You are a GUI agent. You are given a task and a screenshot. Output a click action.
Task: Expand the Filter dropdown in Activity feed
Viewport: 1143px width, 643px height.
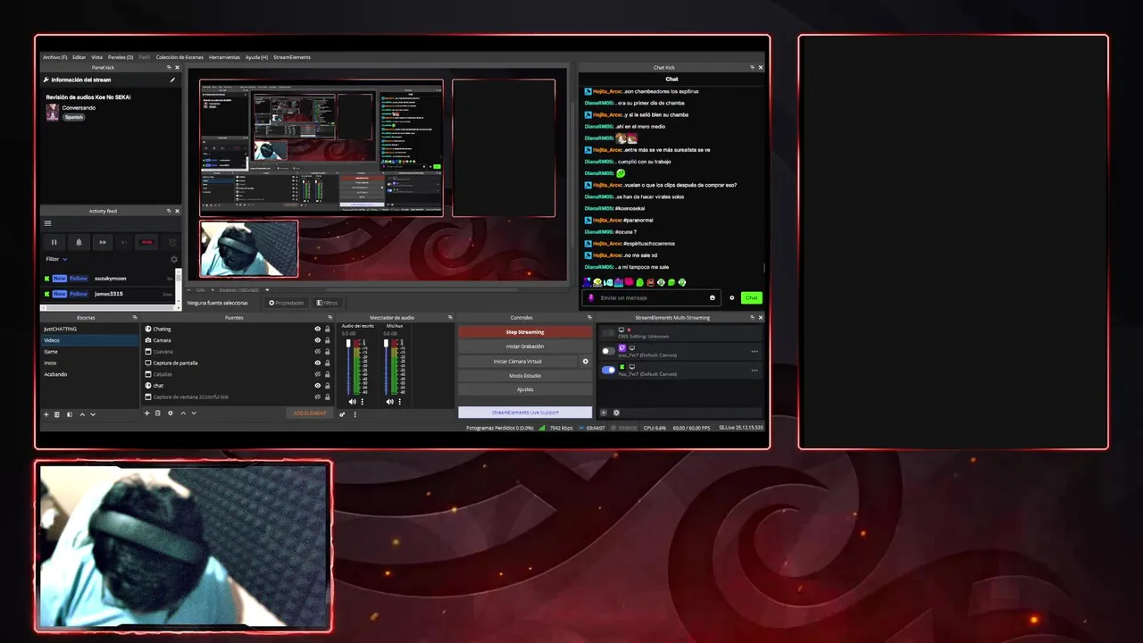(x=56, y=259)
